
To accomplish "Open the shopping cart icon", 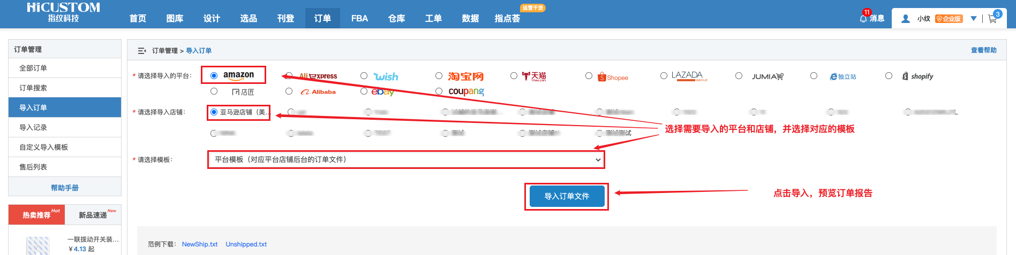I will [992, 19].
